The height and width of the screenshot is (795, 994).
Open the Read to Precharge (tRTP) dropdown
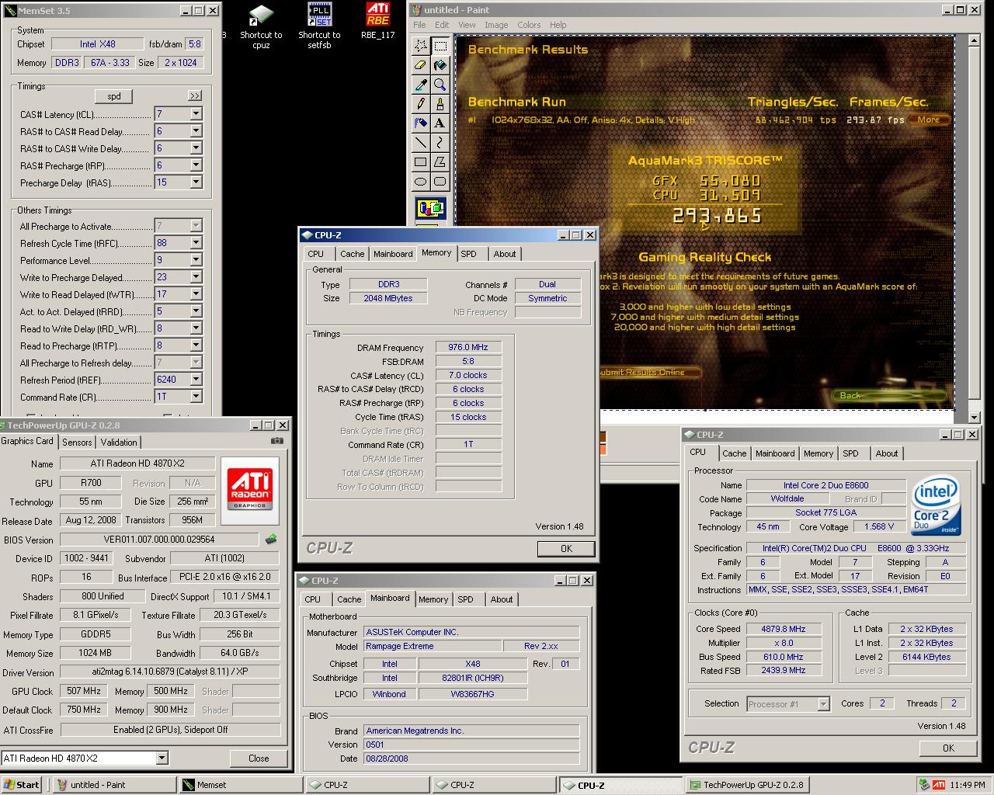click(196, 345)
